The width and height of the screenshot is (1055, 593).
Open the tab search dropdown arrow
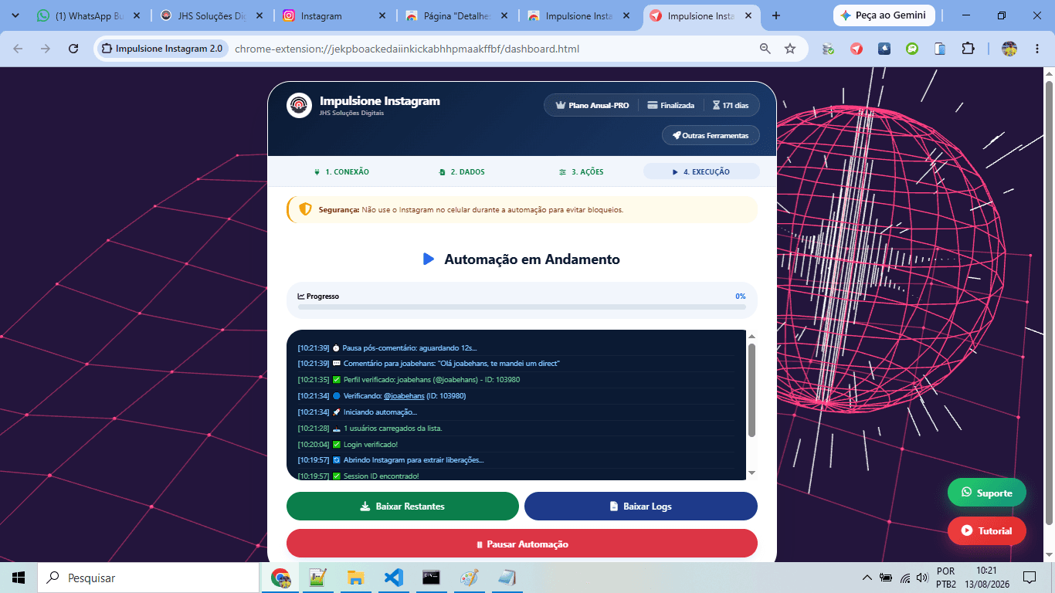click(x=15, y=15)
